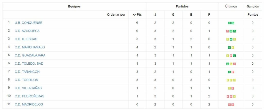Click the green G badge in C.D. Tarancon row
264x110 pixels.
[229, 72]
